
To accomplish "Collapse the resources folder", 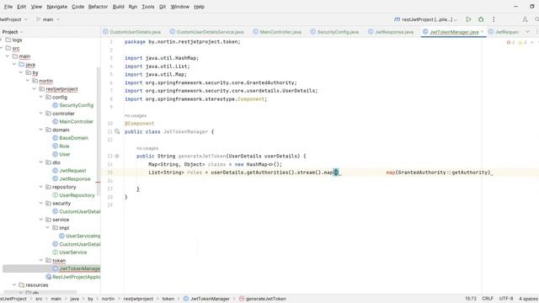I will click(14, 284).
